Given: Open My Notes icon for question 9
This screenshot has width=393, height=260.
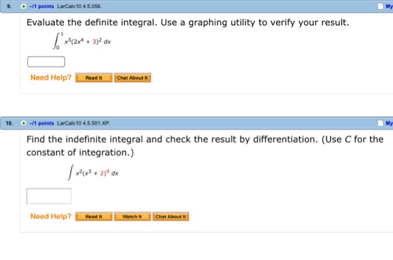Looking at the screenshot, I should (381, 6).
